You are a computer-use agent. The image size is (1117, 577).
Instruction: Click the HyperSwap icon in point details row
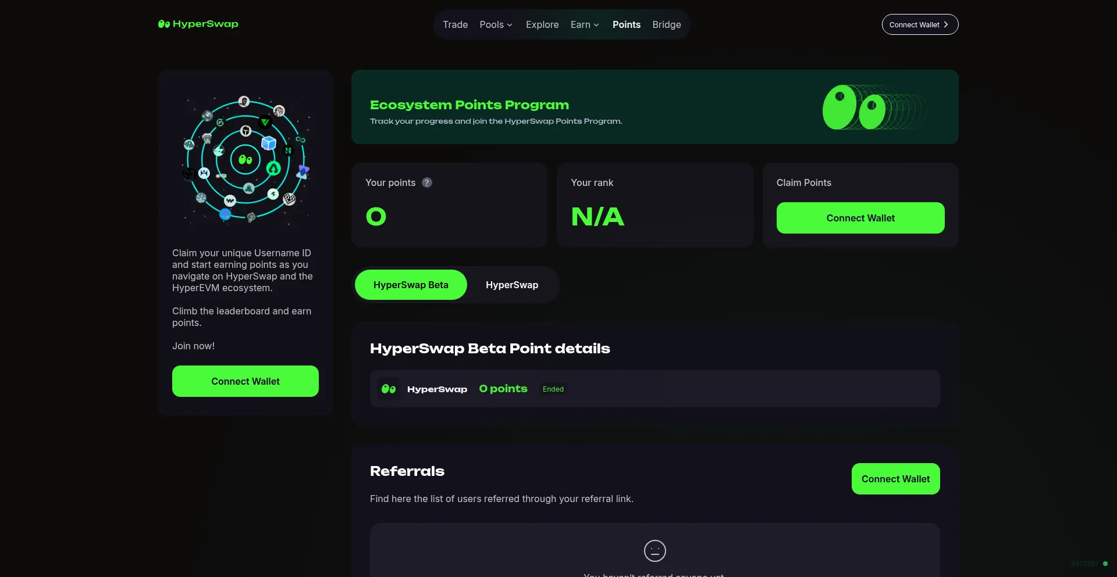pyautogui.click(x=389, y=389)
